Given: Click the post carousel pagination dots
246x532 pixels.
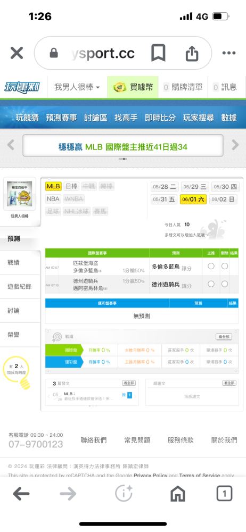Looking at the screenshot, I should [x=93, y=405].
